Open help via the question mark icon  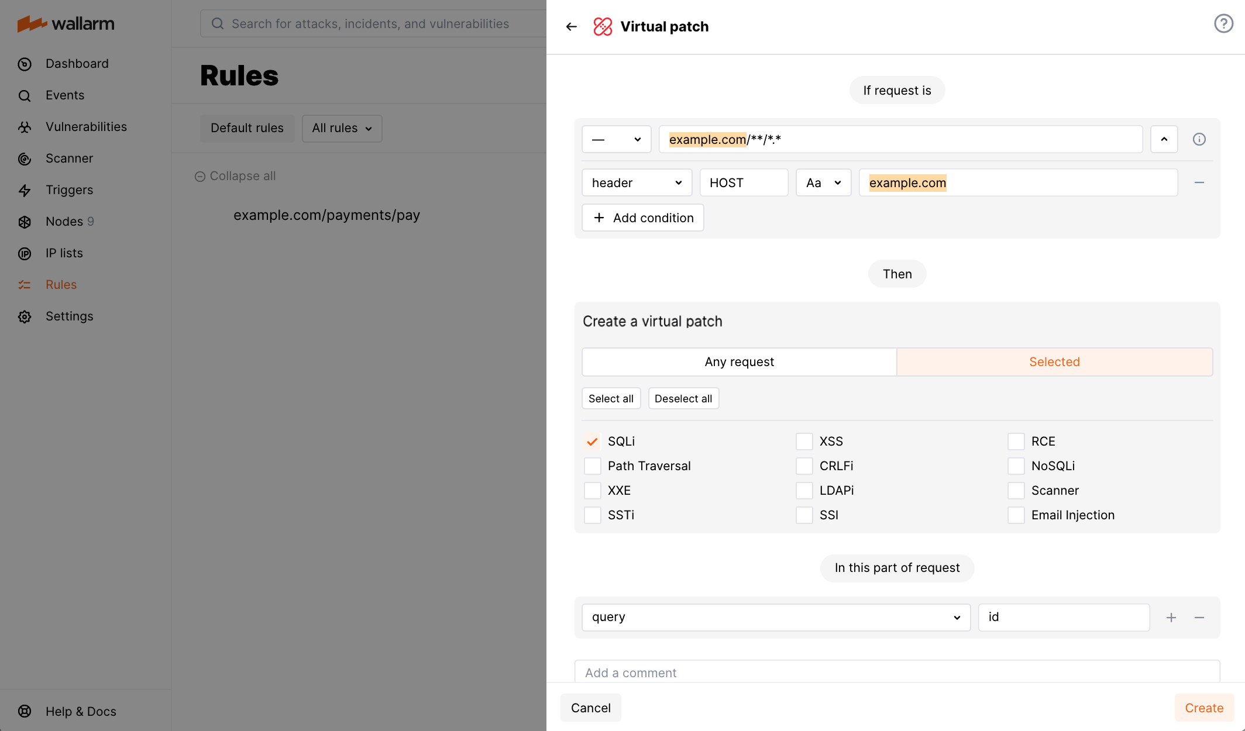click(x=1223, y=23)
